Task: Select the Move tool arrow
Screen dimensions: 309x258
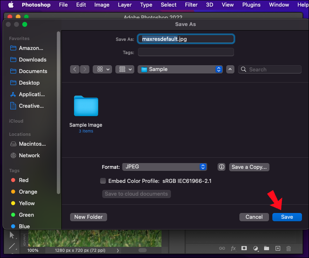Action: (x=12, y=235)
